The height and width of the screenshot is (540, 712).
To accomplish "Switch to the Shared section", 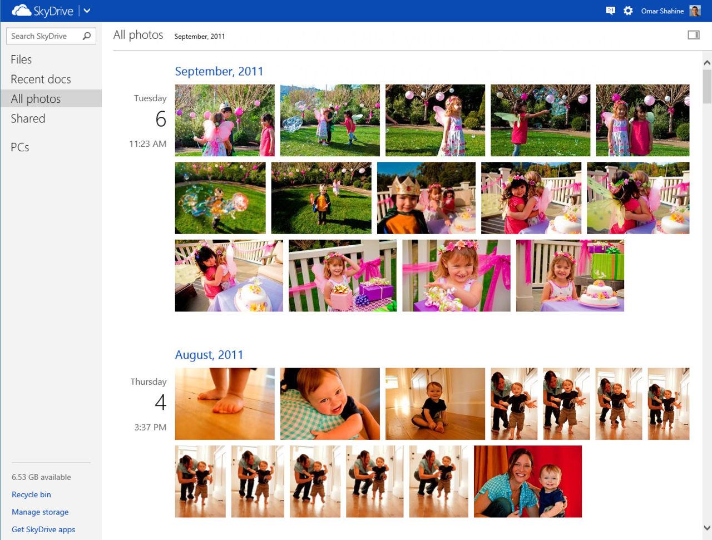I will 28,118.
